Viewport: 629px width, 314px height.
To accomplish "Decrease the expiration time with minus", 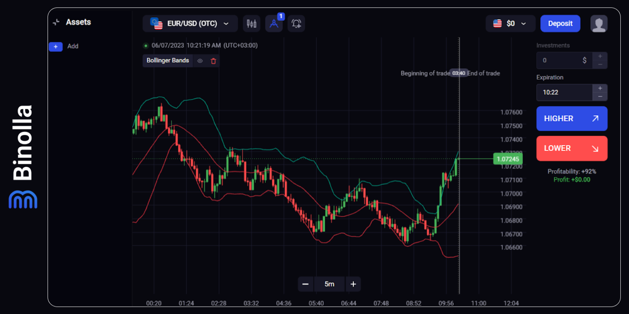I will click(x=600, y=96).
